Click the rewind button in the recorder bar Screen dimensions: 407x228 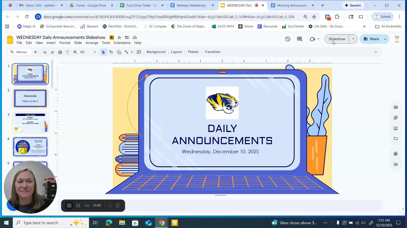click(87, 206)
